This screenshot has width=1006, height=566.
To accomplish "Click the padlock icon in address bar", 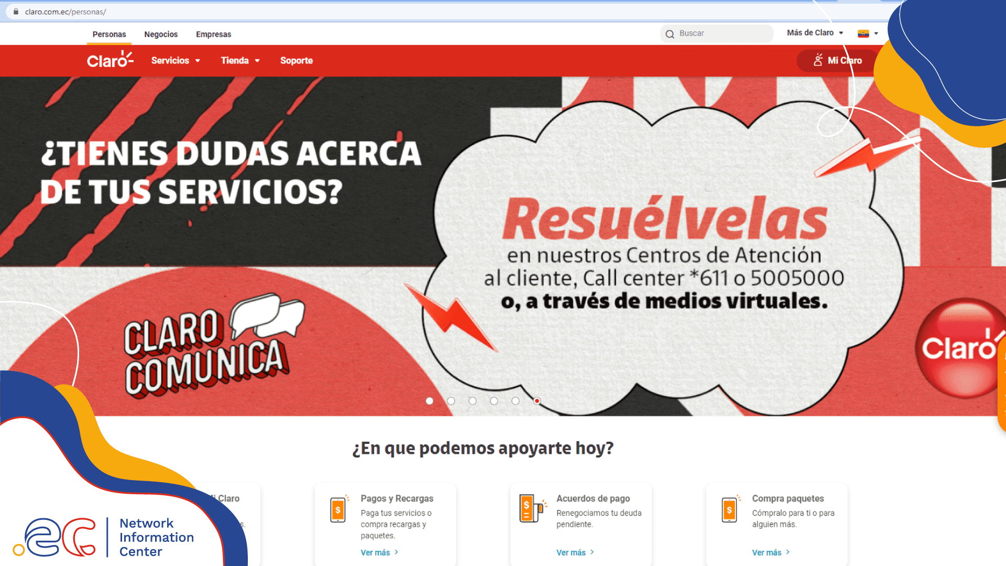I will (x=16, y=12).
